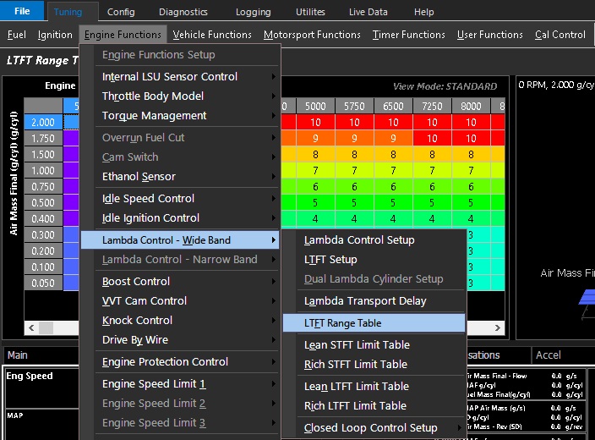Viewport: 595px width, 440px height.
Task: Expand the Drive By Wire submenu
Action: [x=180, y=339]
